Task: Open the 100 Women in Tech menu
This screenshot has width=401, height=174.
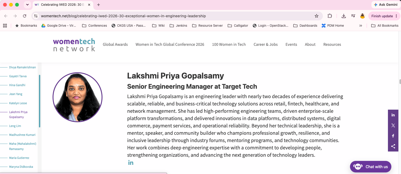Action: pos(229,44)
